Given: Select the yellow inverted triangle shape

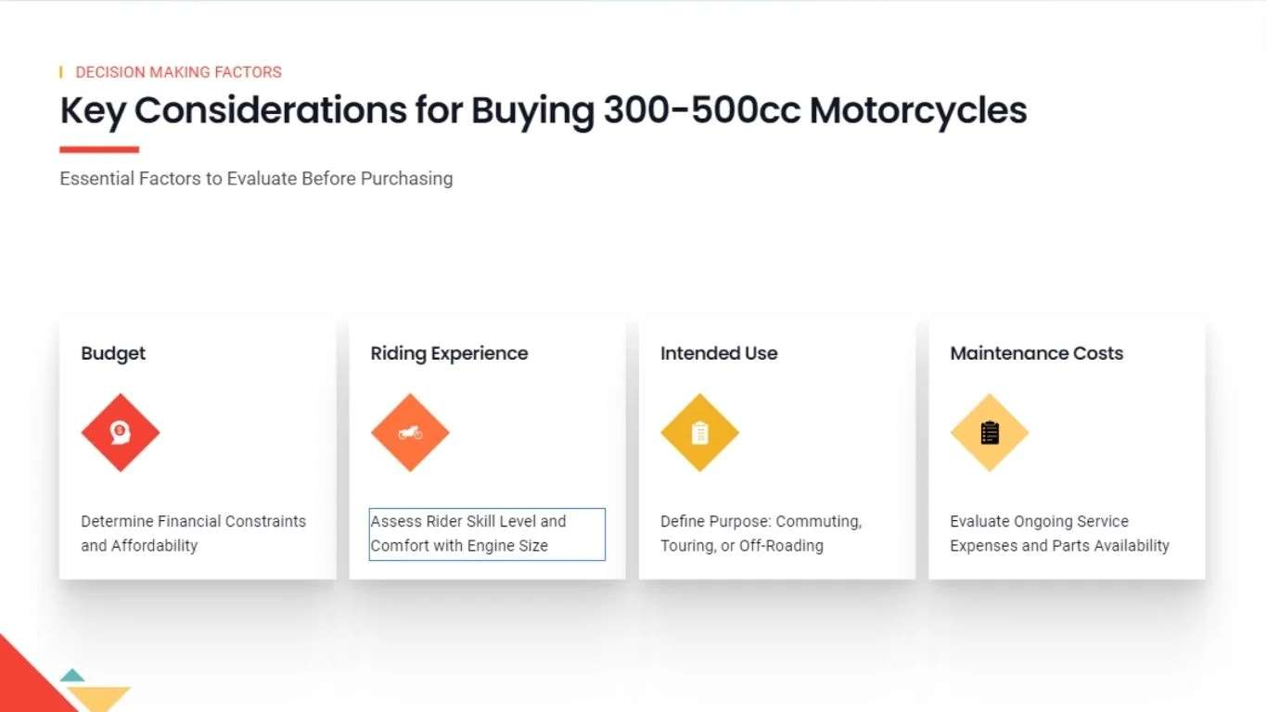Looking at the screenshot, I should [97, 699].
